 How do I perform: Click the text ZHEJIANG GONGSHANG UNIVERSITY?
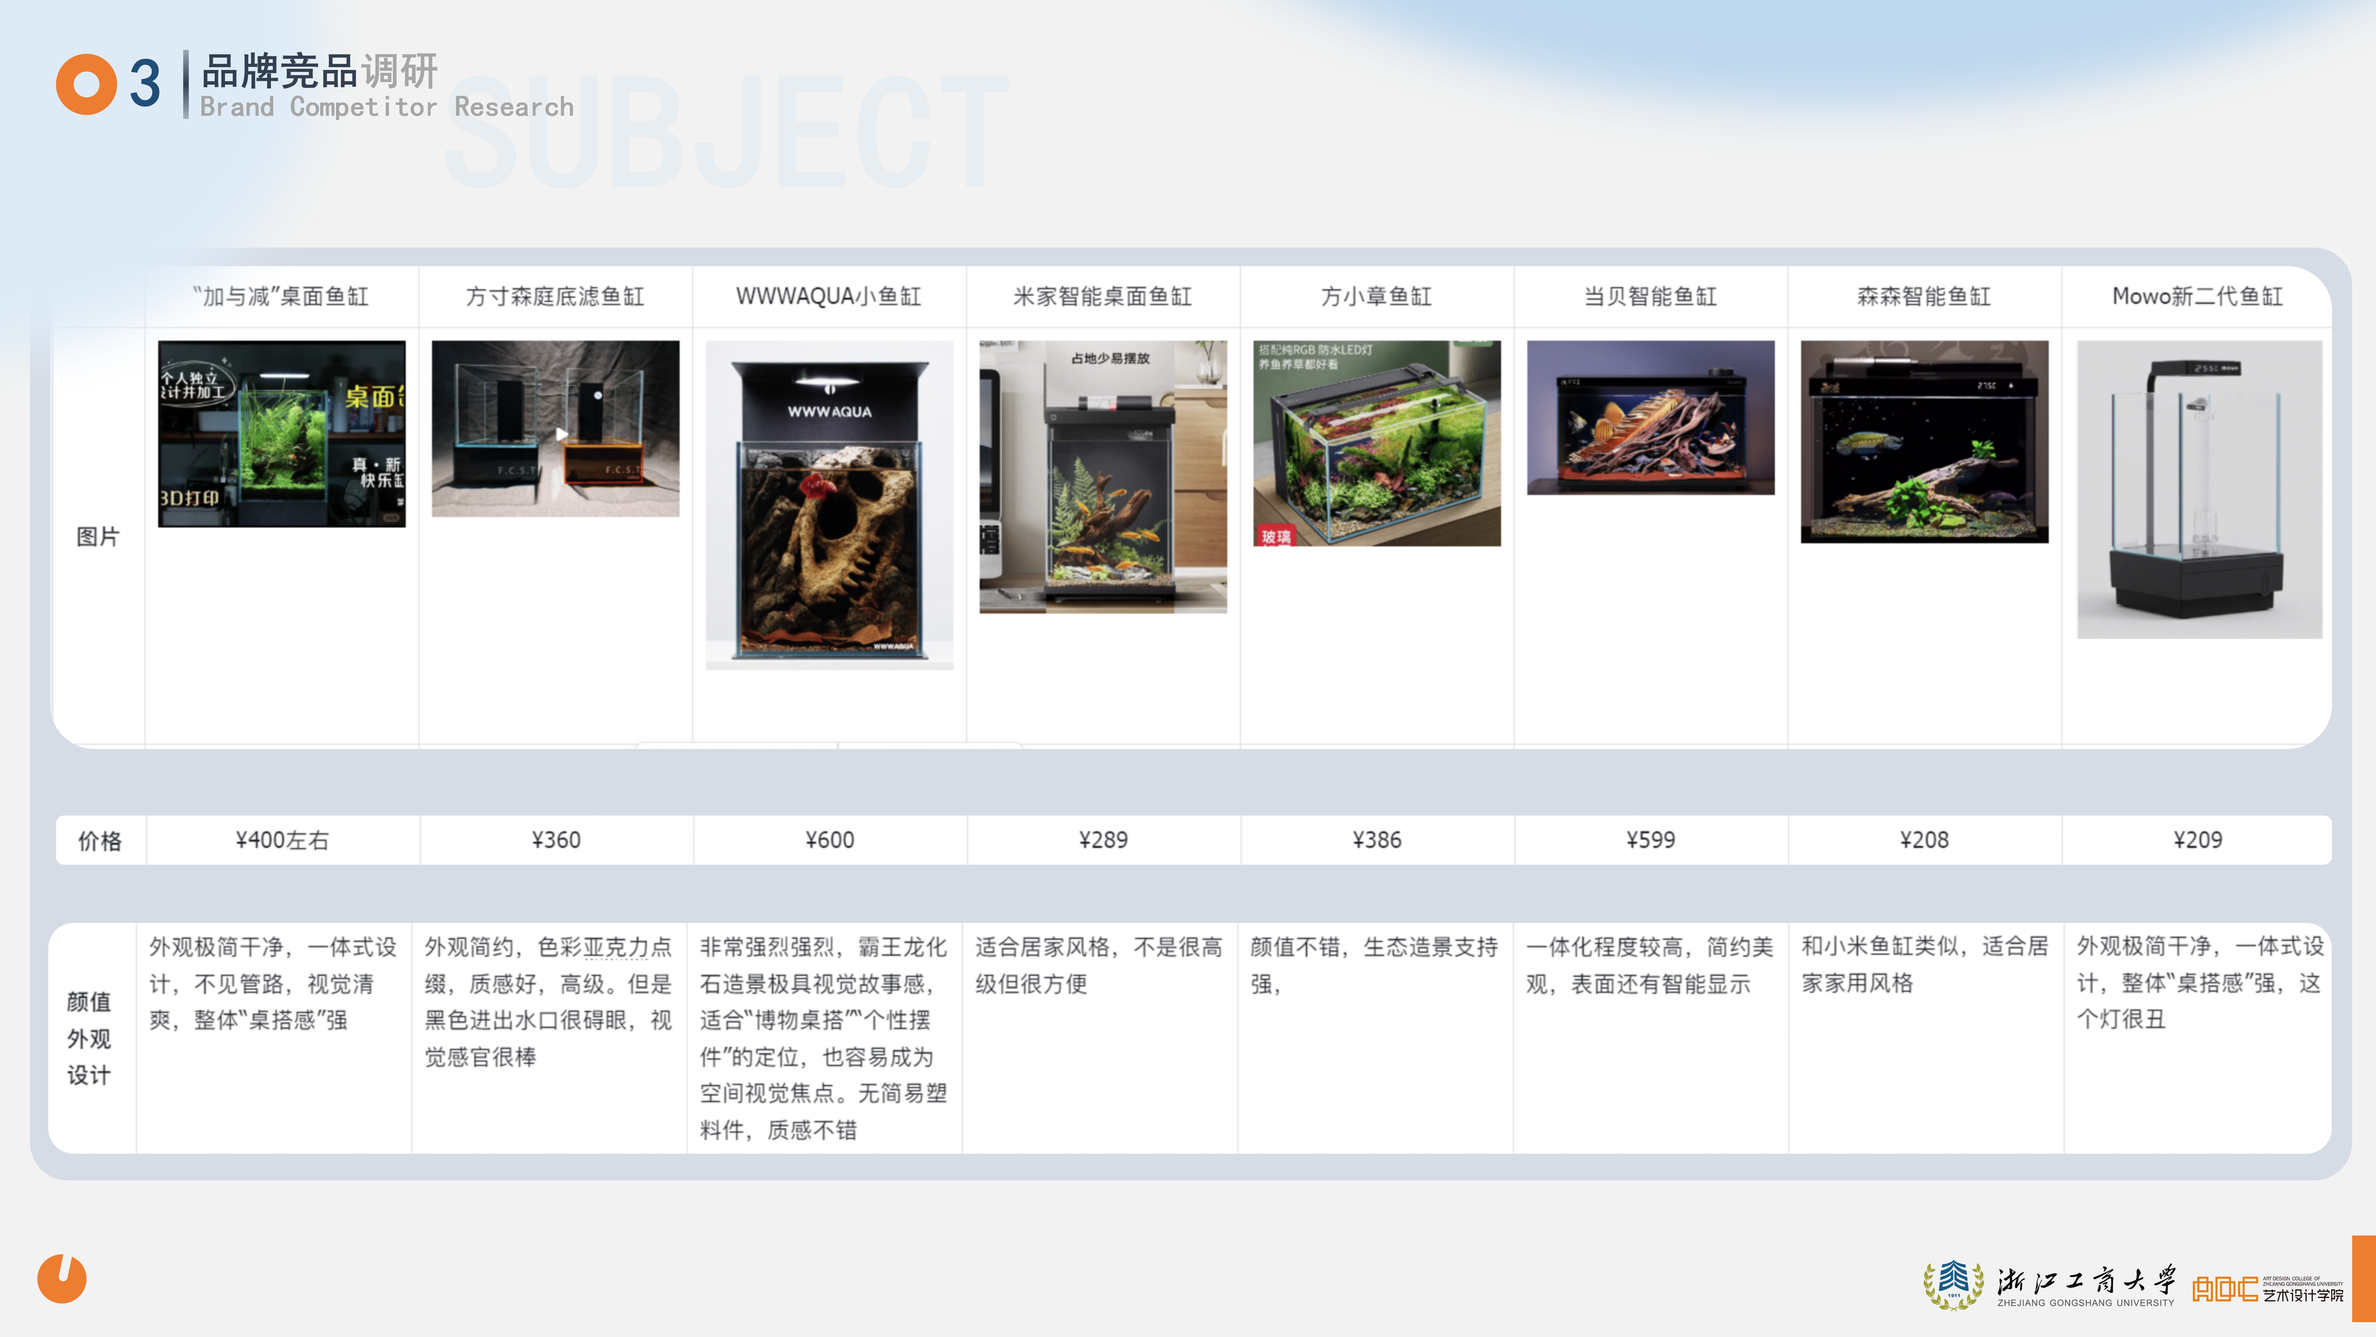(x=2085, y=1303)
